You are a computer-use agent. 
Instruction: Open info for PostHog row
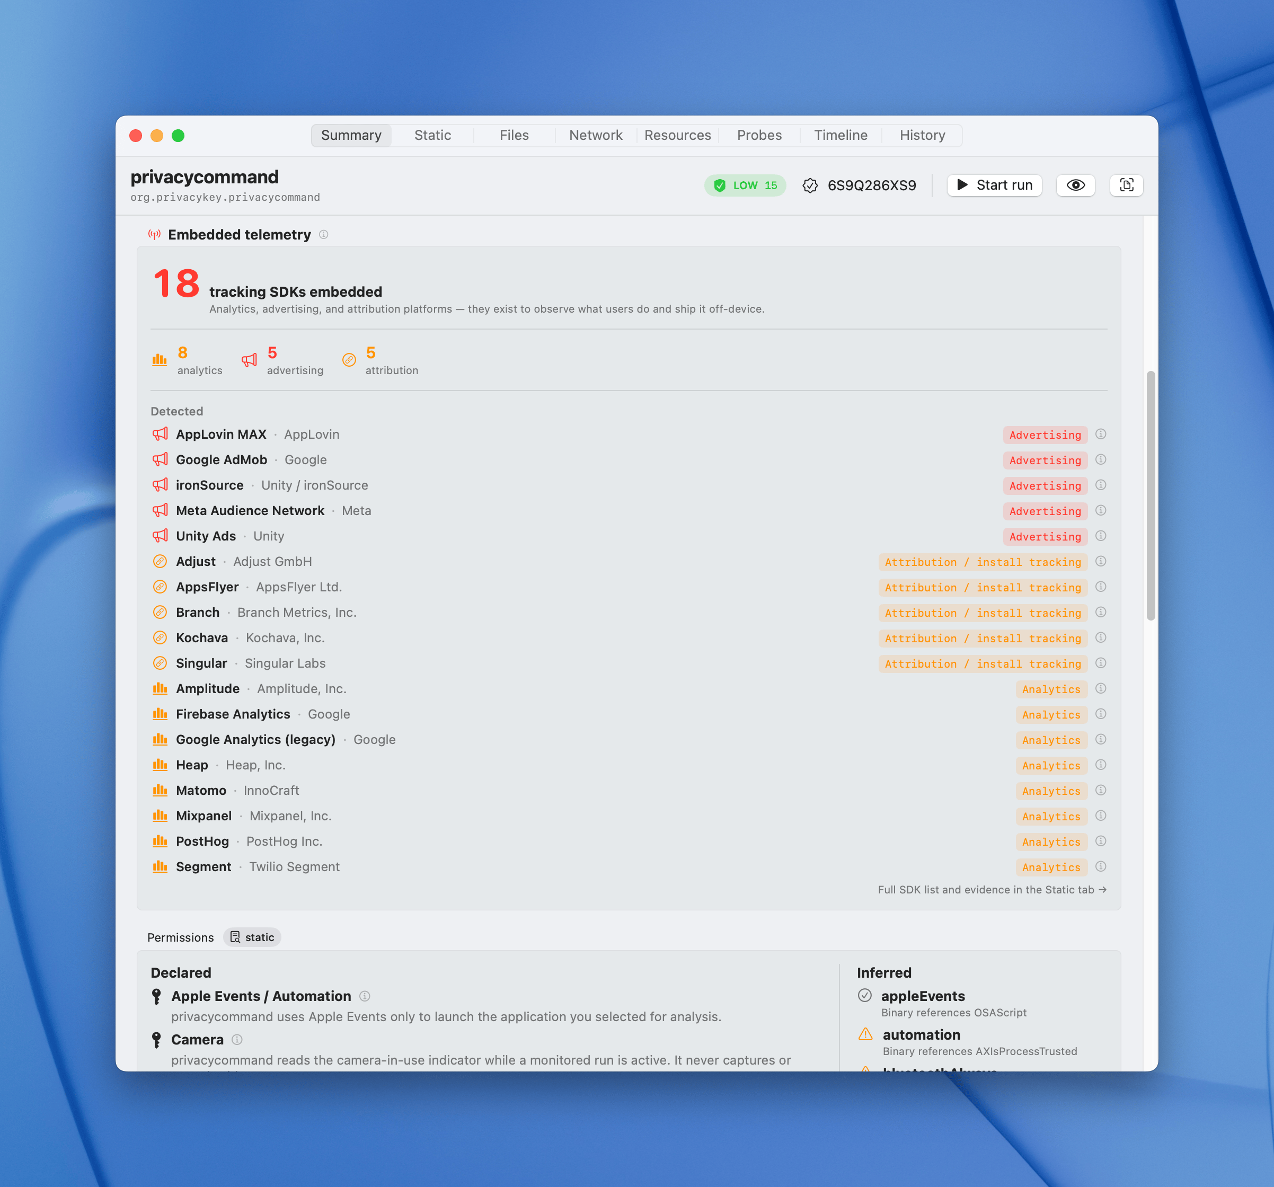(1100, 841)
